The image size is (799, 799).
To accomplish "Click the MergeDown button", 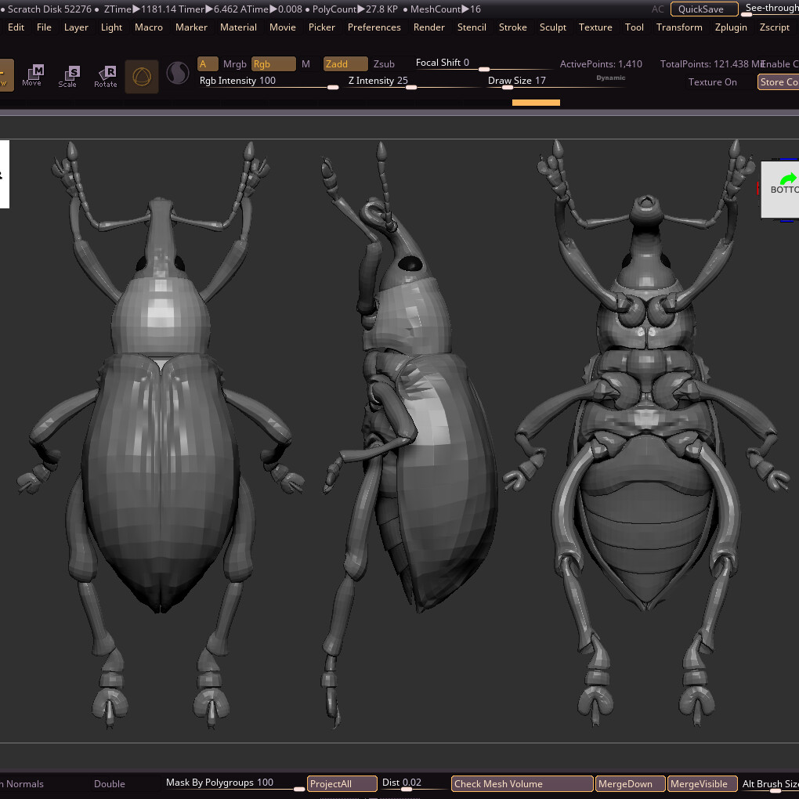I will 630,783.
